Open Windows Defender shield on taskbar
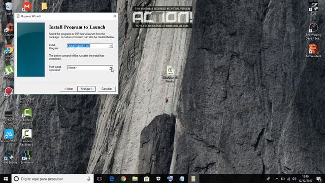This screenshot has width=325, height=183. 158,178
